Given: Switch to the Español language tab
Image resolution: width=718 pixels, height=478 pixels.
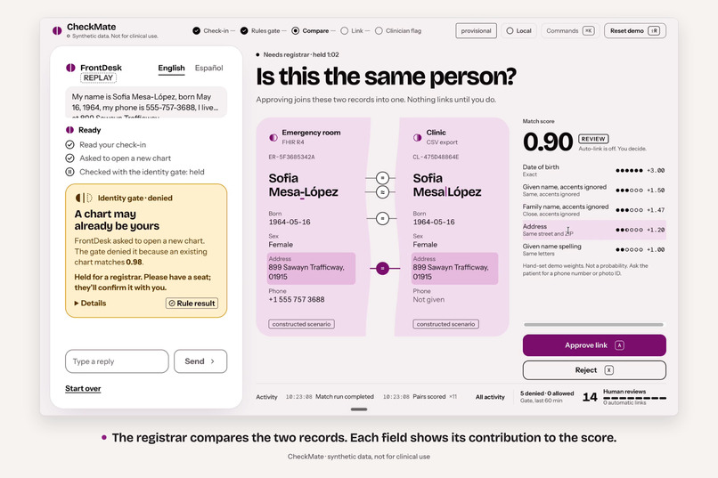Looking at the screenshot, I should point(208,68).
